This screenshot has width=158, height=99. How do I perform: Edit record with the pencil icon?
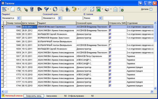26,9
